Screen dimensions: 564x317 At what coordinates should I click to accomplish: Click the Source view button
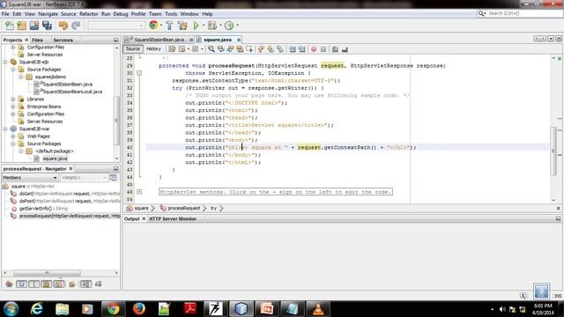pyautogui.click(x=133, y=49)
